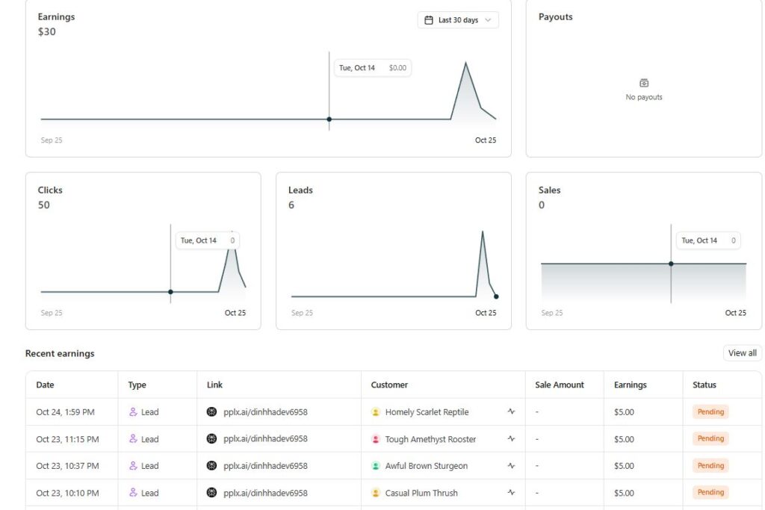The width and height of the screenshot is (765, 510).
Task: Click the Leads chart end data point
Action: [x=496, y=296]
